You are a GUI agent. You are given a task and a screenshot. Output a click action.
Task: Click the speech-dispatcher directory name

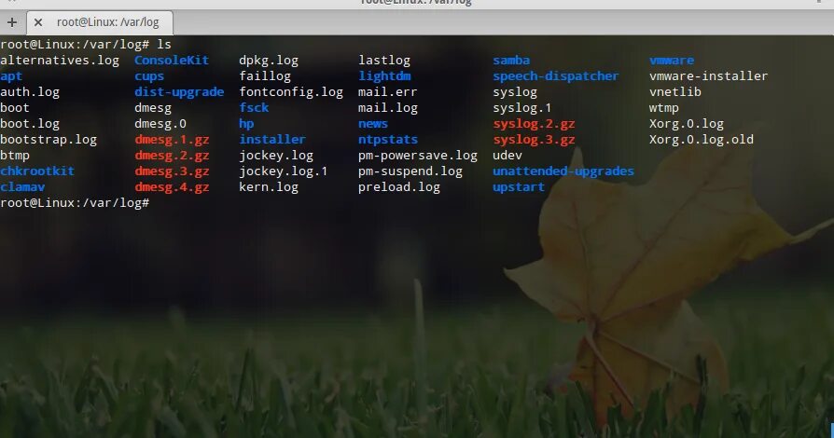[556, 76]
